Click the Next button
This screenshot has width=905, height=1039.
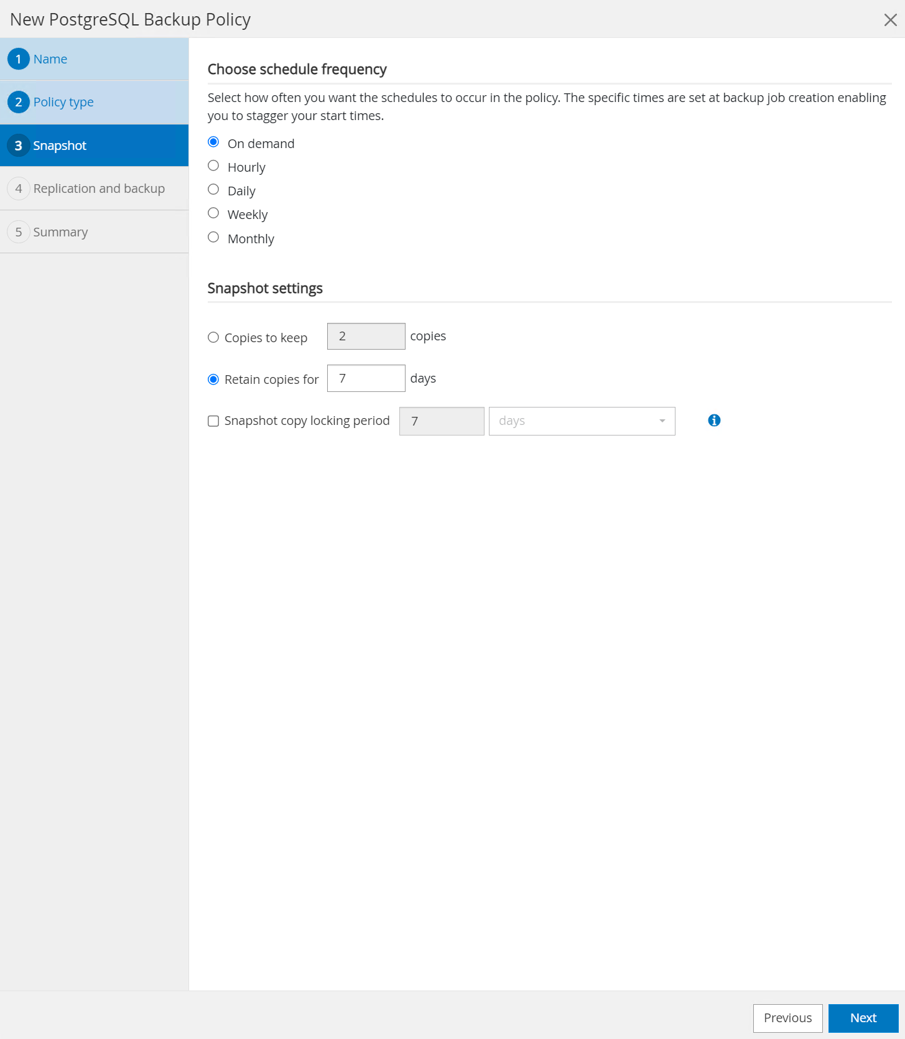point(863,1018)
